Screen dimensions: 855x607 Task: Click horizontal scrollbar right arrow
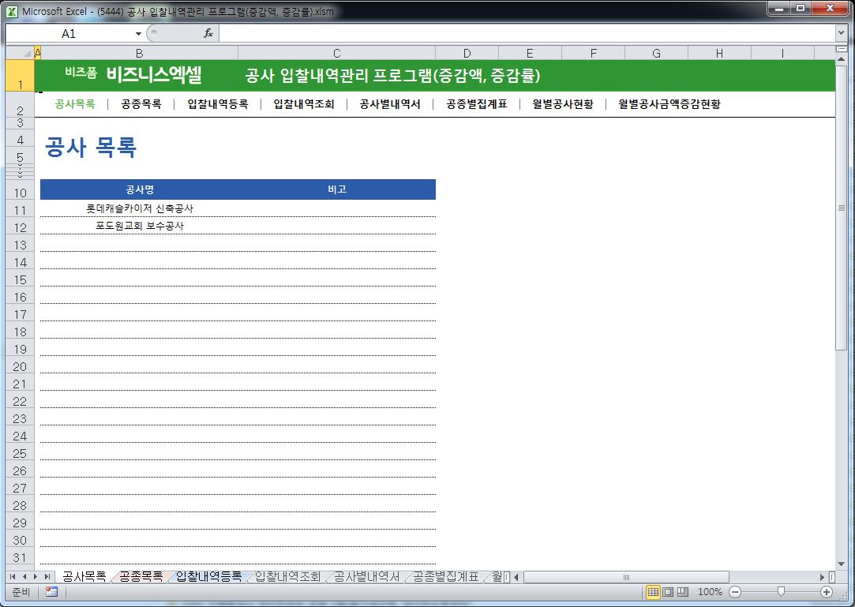click(823, 577)
